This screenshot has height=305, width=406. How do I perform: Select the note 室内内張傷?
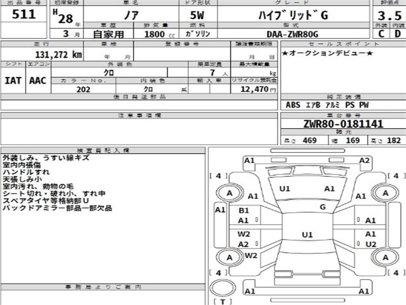click(21, 165)
